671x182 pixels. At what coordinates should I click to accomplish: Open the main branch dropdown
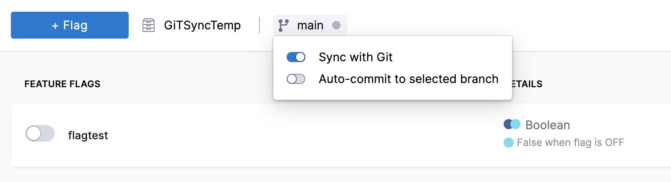(310, 25)
